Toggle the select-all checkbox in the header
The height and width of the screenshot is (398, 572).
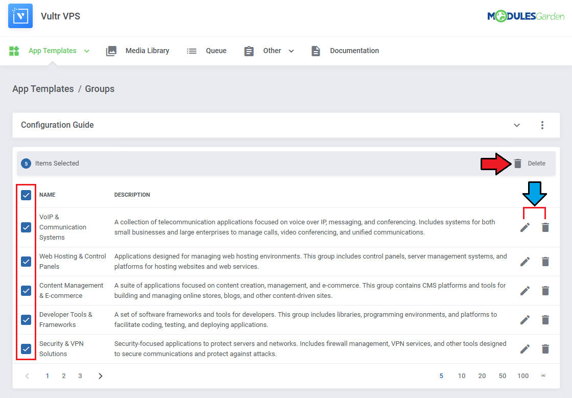26,195
